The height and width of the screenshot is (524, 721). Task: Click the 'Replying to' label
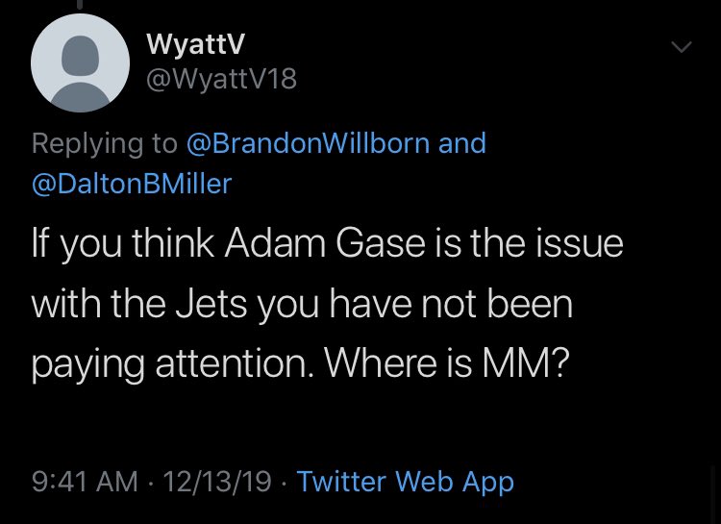pos(104,143)
